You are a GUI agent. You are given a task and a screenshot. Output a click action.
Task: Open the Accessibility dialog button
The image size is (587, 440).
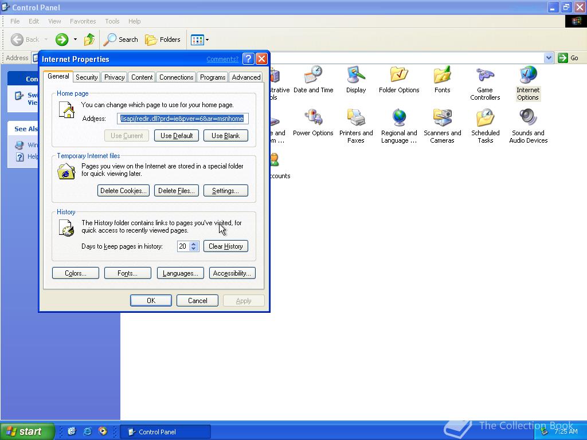(x=233, y=273)
